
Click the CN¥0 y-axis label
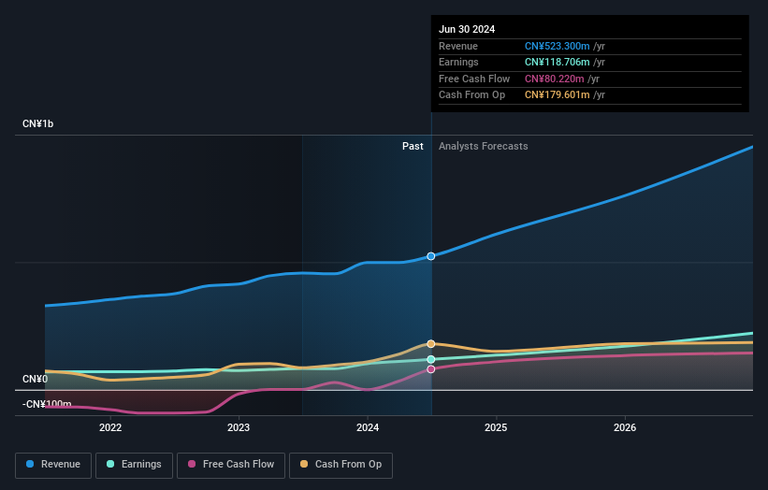click(35, 380)
